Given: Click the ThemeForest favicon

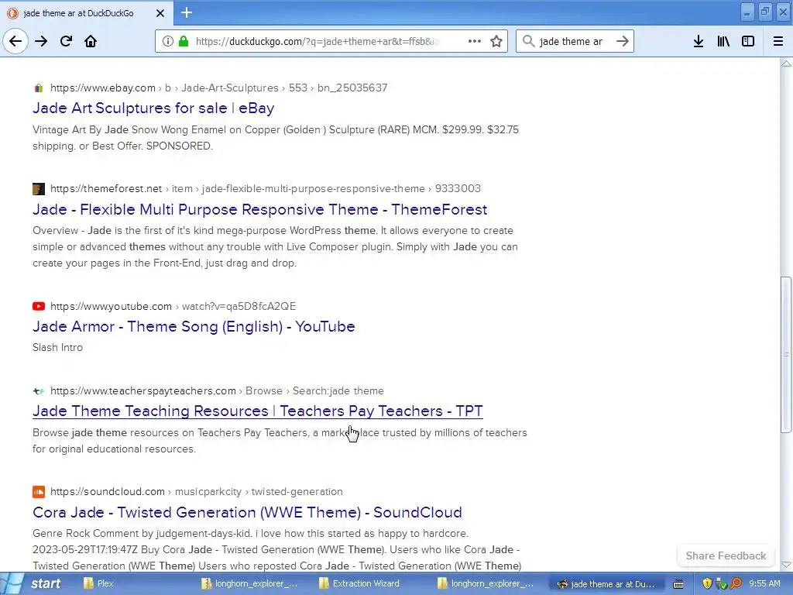Looking at the screenshot, I should [x=39, y=189].
